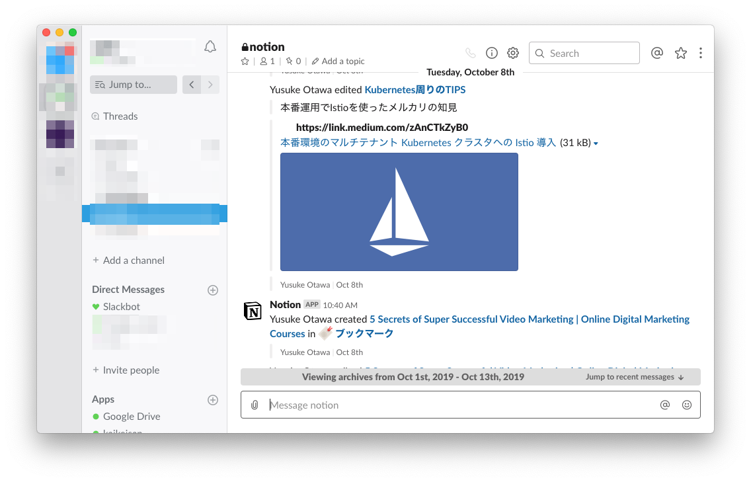Attach a file with paperclip icon
This screenshot has width=751, height=482.
(255, 405)
